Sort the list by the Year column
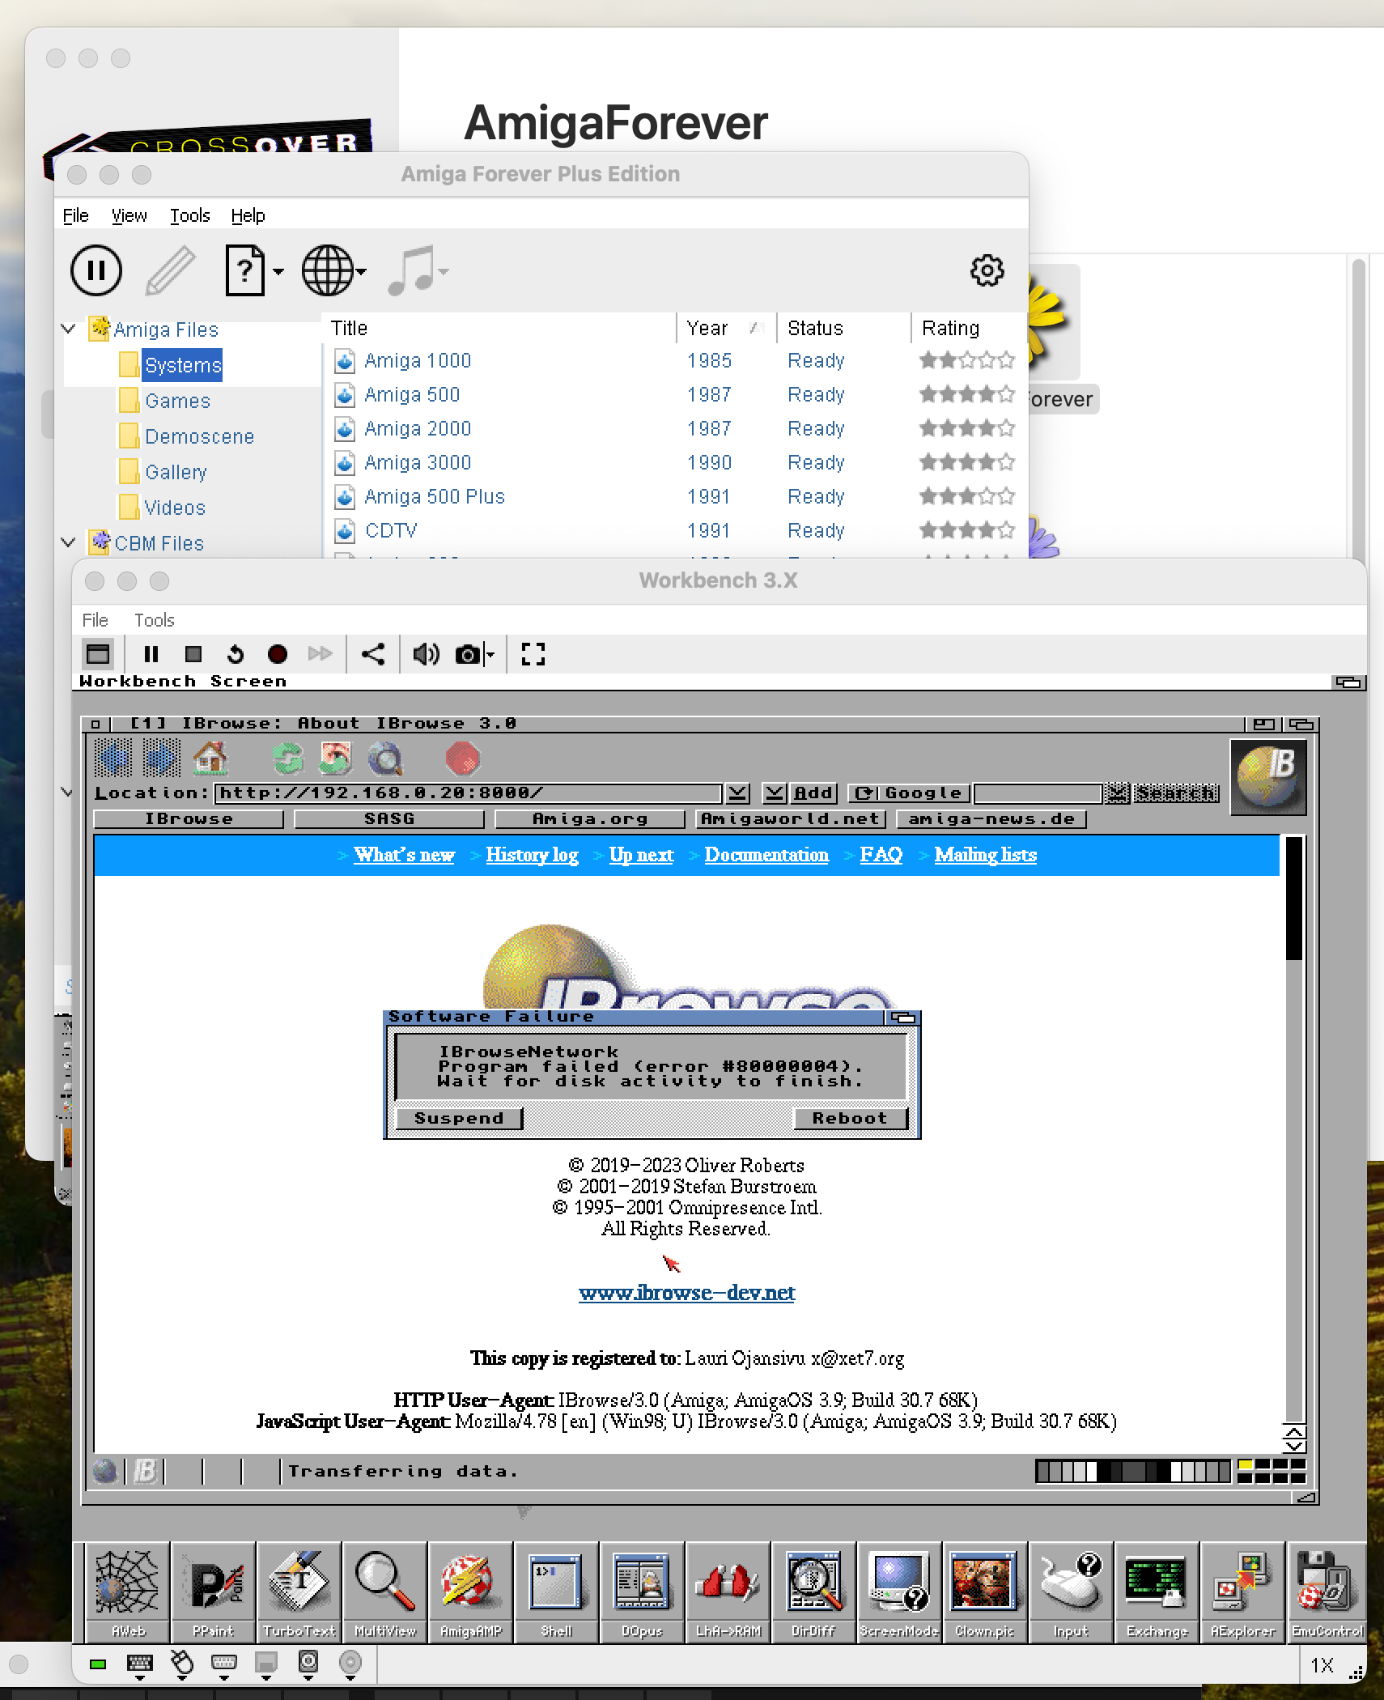 (x=725, y=328)
